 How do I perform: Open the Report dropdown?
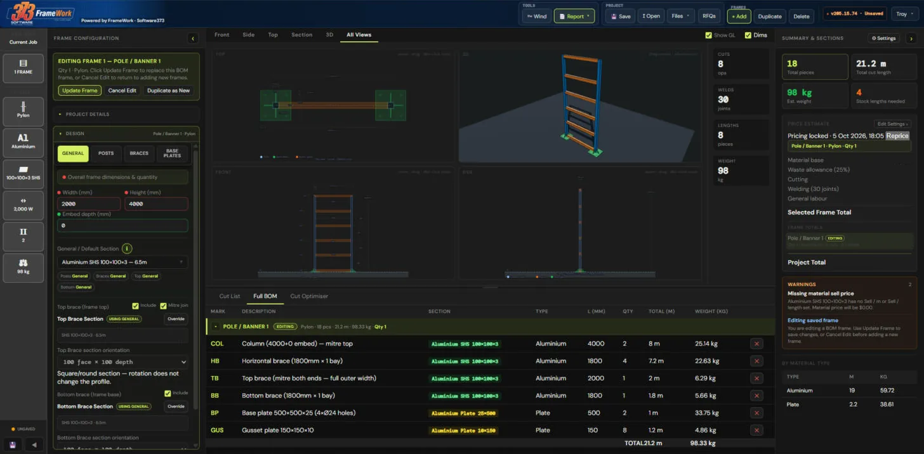point(574,16)
